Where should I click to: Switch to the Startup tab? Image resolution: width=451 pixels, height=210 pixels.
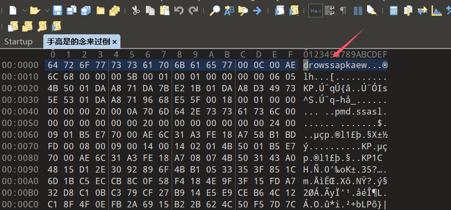[x=18, y=42]
